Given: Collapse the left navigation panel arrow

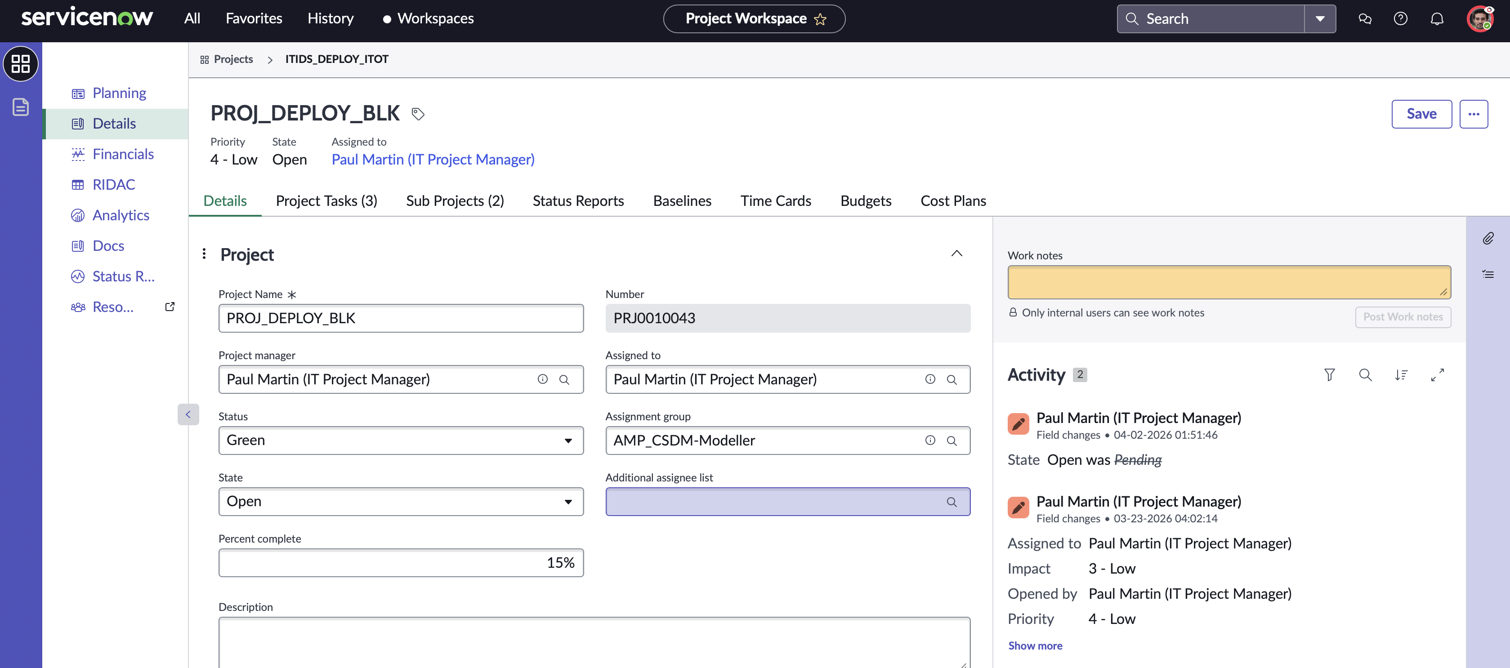Looking at the screenshot, I should 188,414.
